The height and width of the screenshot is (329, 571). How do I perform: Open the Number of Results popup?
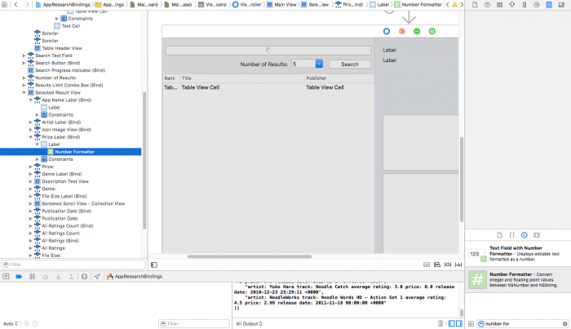coord(308,63)
